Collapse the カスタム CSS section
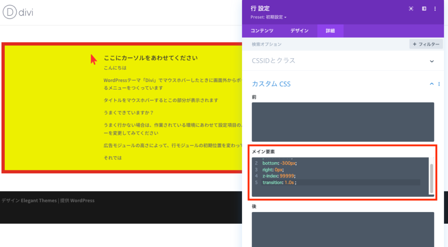This screenshot has width=448, height=247. click(x=431, y=84)
